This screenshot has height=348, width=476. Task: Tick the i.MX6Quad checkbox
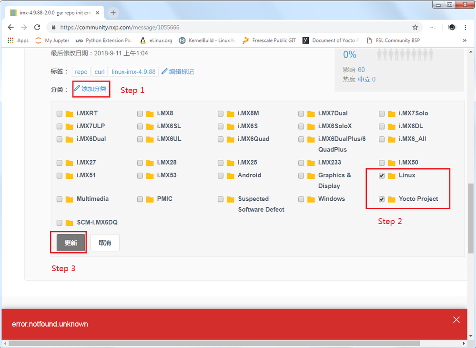point(221,139)
